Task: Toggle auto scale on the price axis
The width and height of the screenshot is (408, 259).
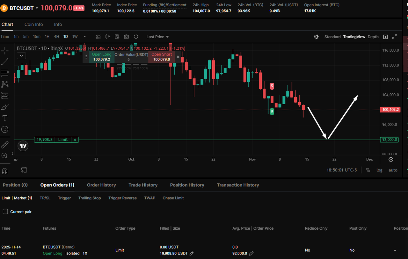Action: tap(393, 170)
